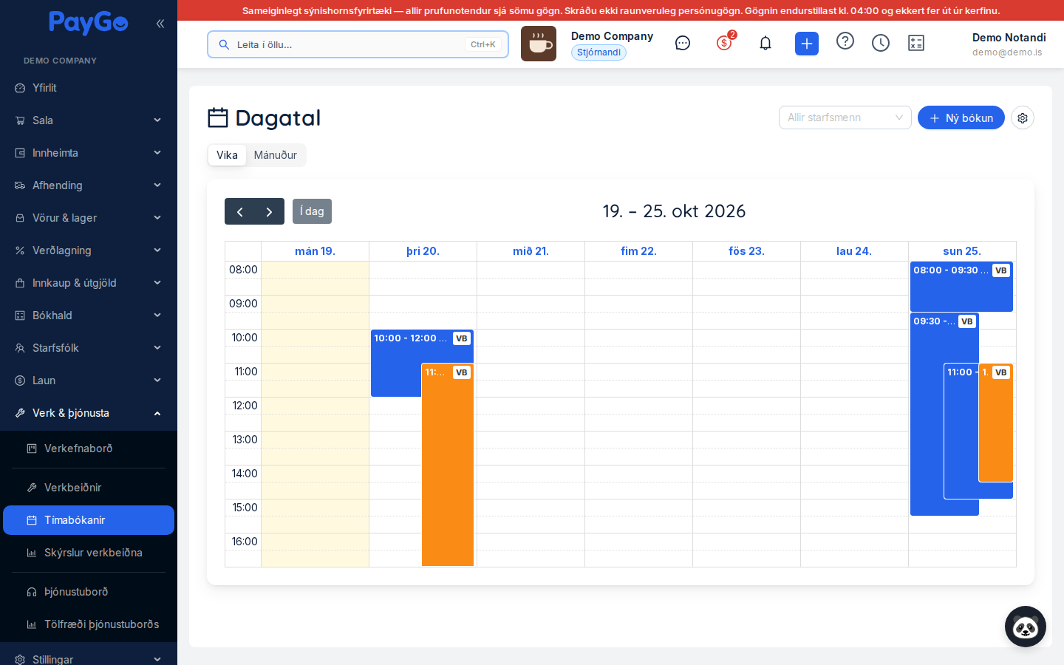Click the coffee cup company logo
Screen dimensions: 1064x665
point(539,44)
